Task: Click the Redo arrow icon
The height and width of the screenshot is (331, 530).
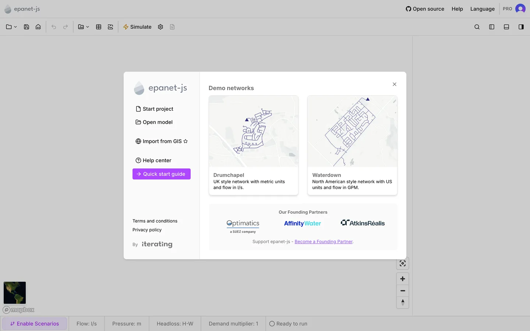Action: pyautogui.click(x=66, y=27)
